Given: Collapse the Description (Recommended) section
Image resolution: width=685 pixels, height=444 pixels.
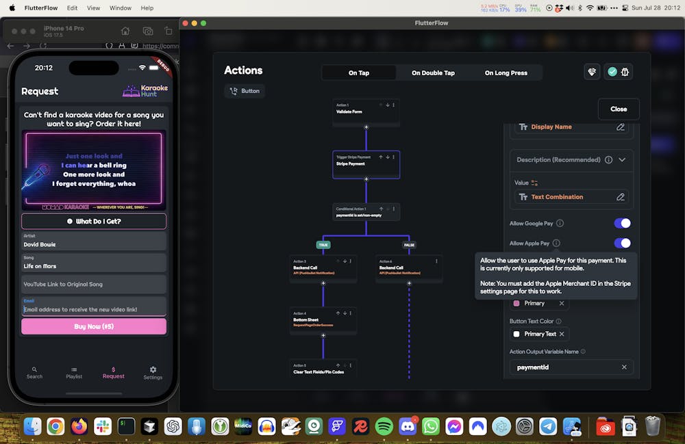Looking at the screenshot, I should click(622, 159).
